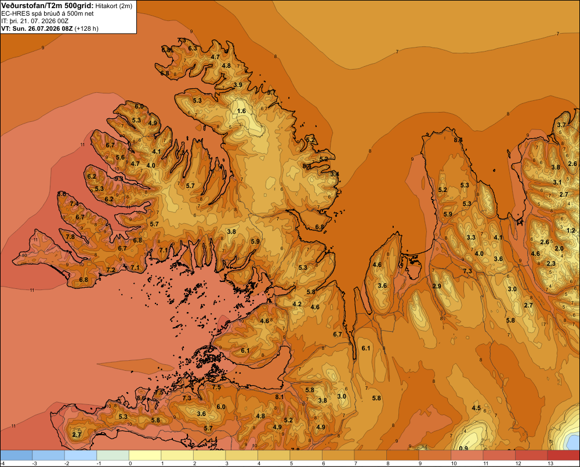This screenshot has width=580, height=467.
Task: Select the IT: þri. 21.07.2026 00Z line
Action: [35, 21]
